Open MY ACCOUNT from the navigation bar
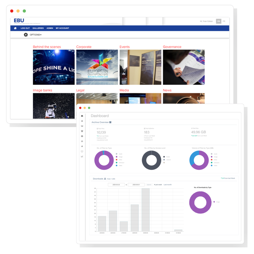The image size is (254, 254). coord(62,28)
